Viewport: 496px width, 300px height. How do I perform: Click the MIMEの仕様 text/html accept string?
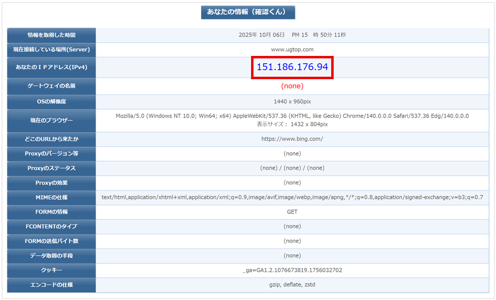click(x=292, y=198)
